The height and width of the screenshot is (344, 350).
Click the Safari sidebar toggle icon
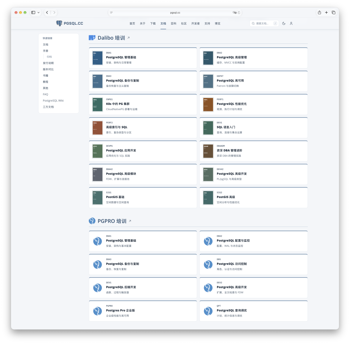pyautogui.click(x=33, y=13)
